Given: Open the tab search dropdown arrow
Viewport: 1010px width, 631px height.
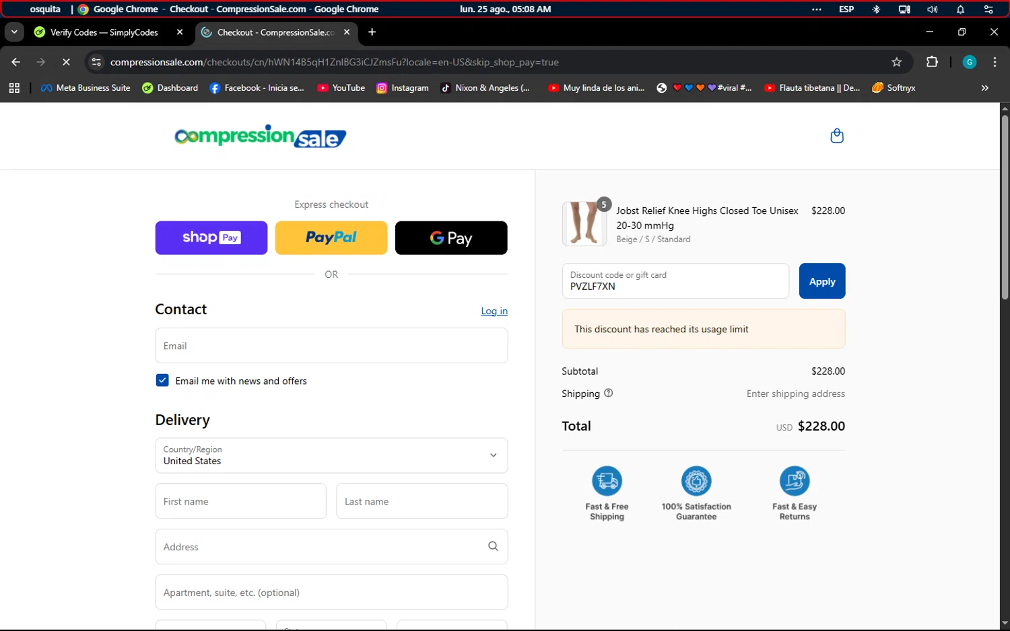Looking at the screenshot, I should coord(14,32).
